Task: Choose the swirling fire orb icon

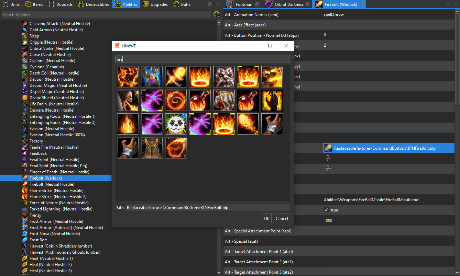Action: [176, 101]
